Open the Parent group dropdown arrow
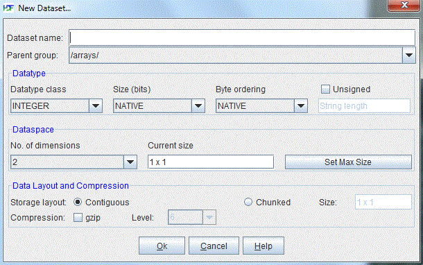423x265 pixels. [x=409, y=55]
